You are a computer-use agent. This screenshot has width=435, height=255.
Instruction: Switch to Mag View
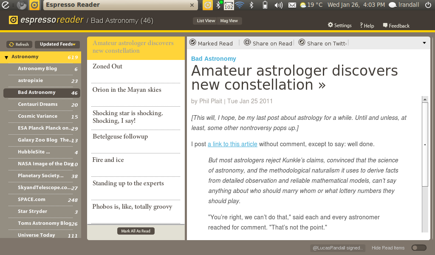point(229,21)
